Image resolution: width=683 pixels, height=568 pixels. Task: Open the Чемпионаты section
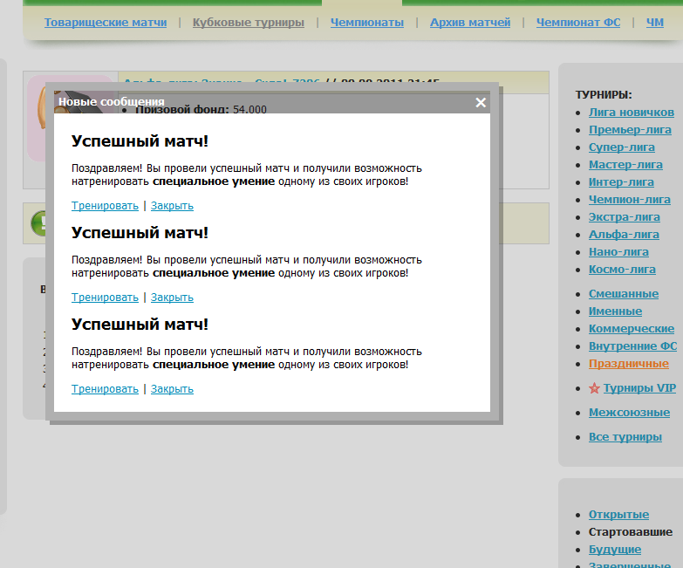pos(366,22)
